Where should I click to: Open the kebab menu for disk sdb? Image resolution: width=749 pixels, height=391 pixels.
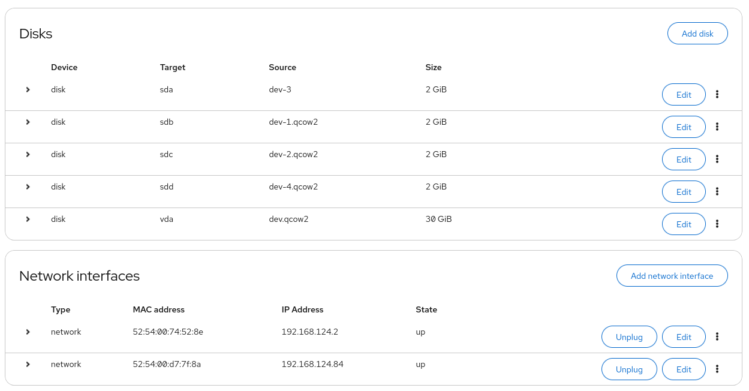(717, 127)
